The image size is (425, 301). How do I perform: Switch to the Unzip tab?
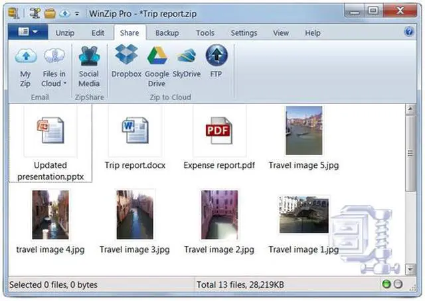(x=65, y=33)
